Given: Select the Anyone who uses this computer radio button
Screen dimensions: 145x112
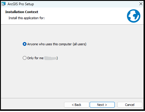Looking at the screenshot, I should point(24,44).
